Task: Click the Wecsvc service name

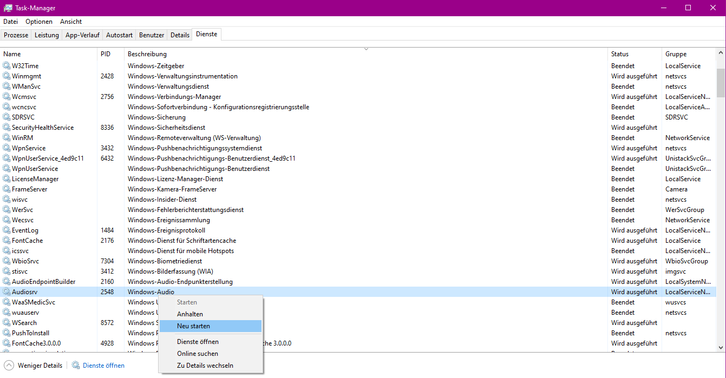Action: (x=23, y=220)
